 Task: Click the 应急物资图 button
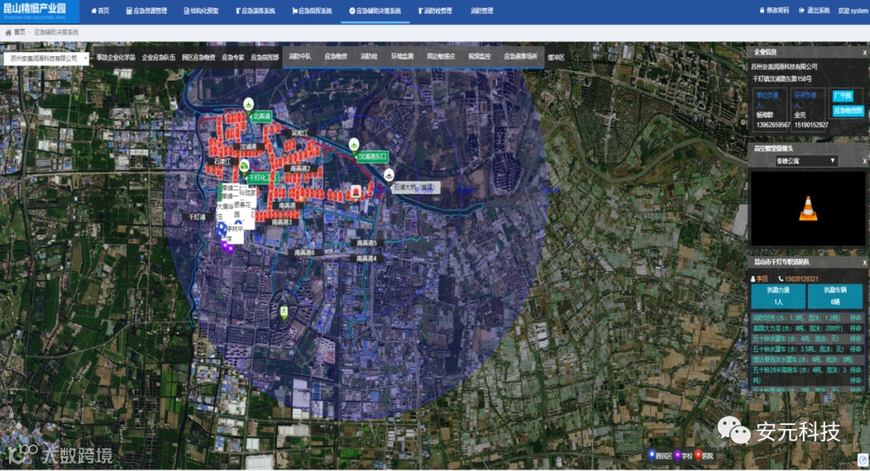click(847, 110)
